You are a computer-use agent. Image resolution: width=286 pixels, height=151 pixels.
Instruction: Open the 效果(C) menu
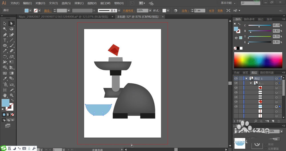79,3
